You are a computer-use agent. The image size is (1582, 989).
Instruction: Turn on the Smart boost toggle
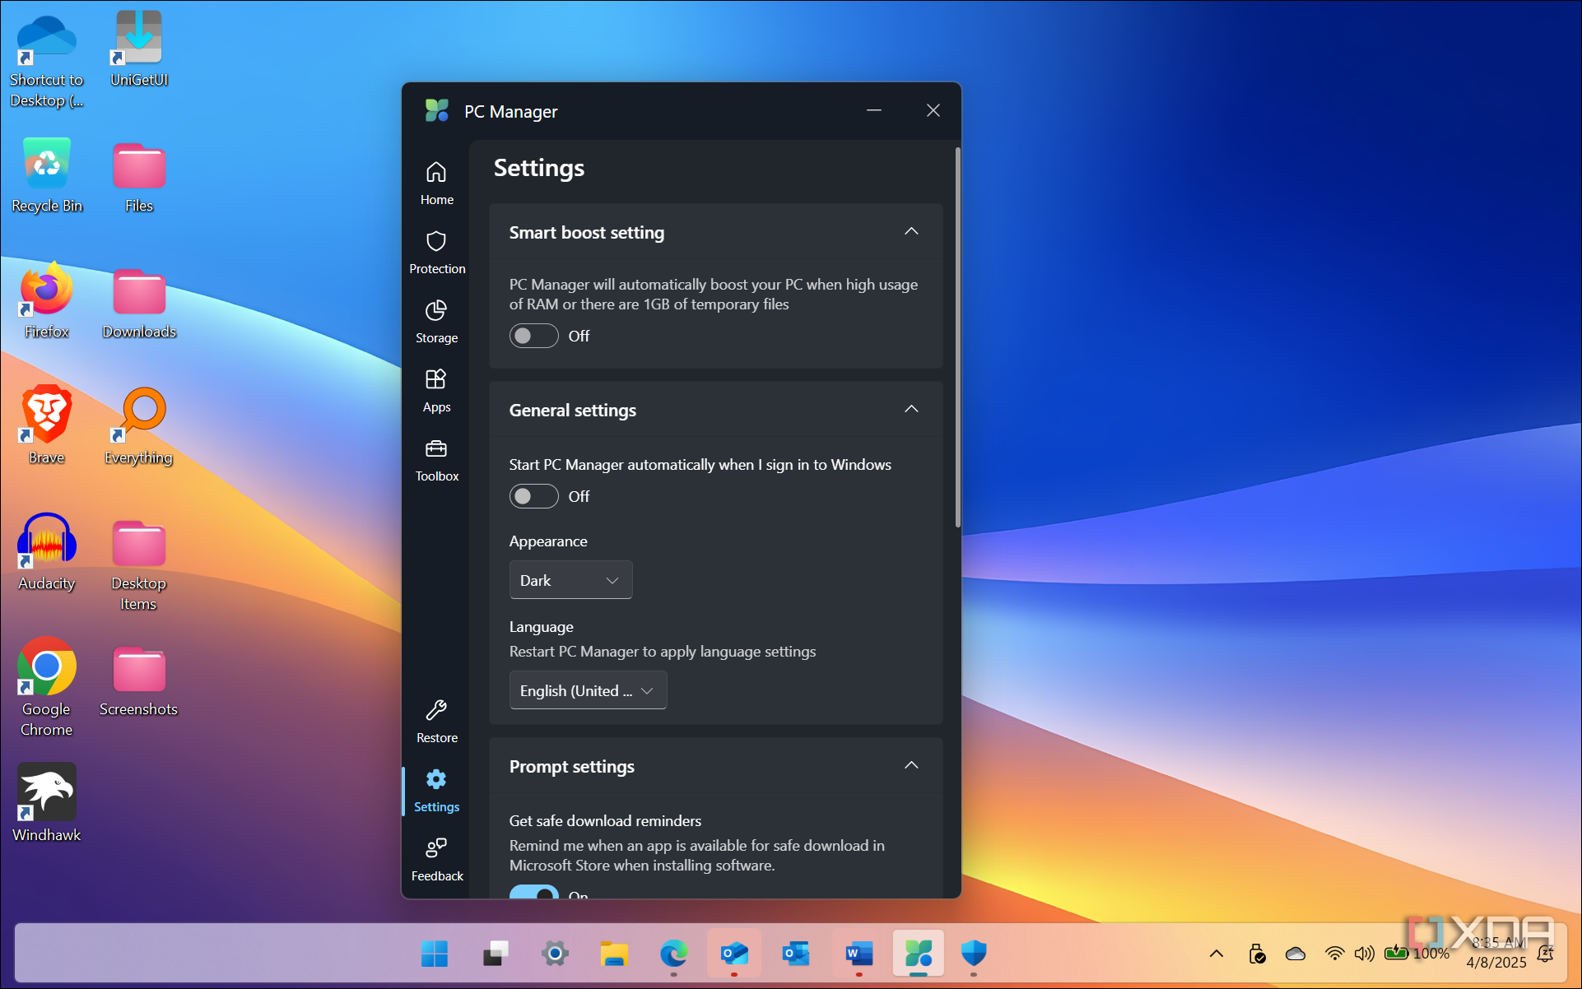[x=533, y=336]
